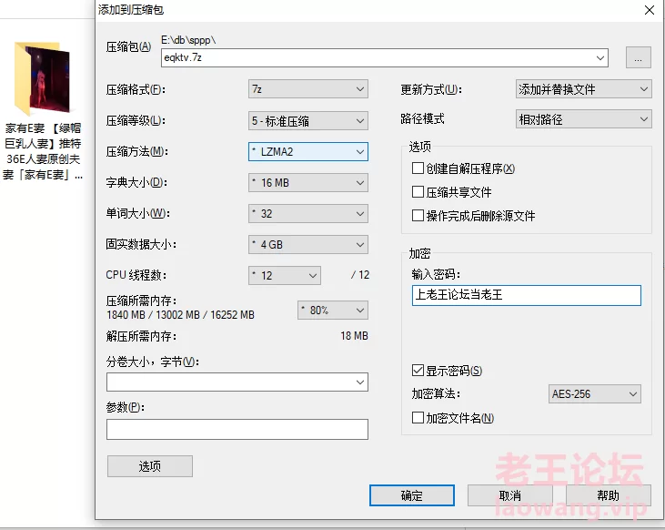
Task: Open the memory percent dropdown showing 80%
Action: coord(333,310)
